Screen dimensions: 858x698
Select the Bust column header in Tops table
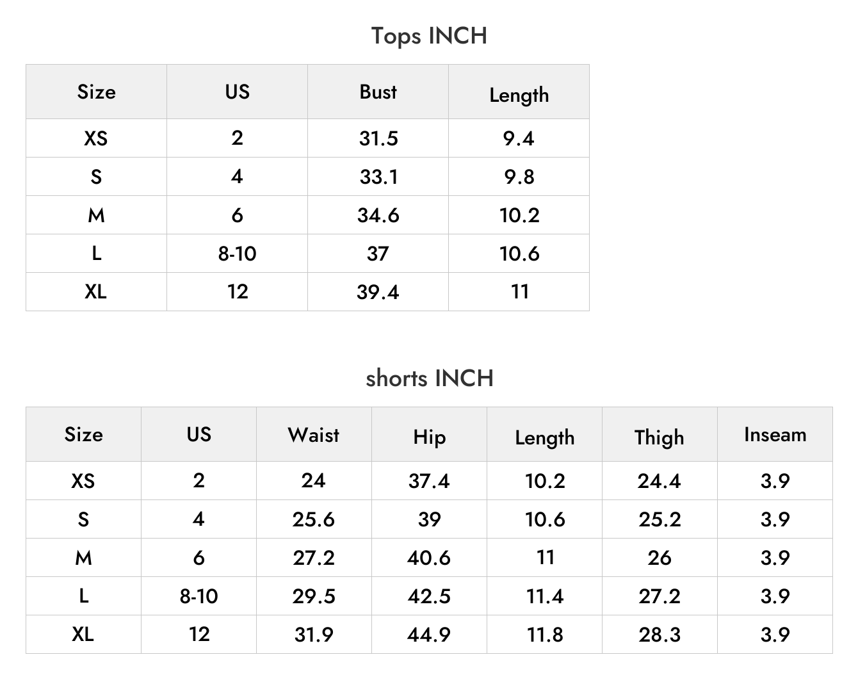378,92
